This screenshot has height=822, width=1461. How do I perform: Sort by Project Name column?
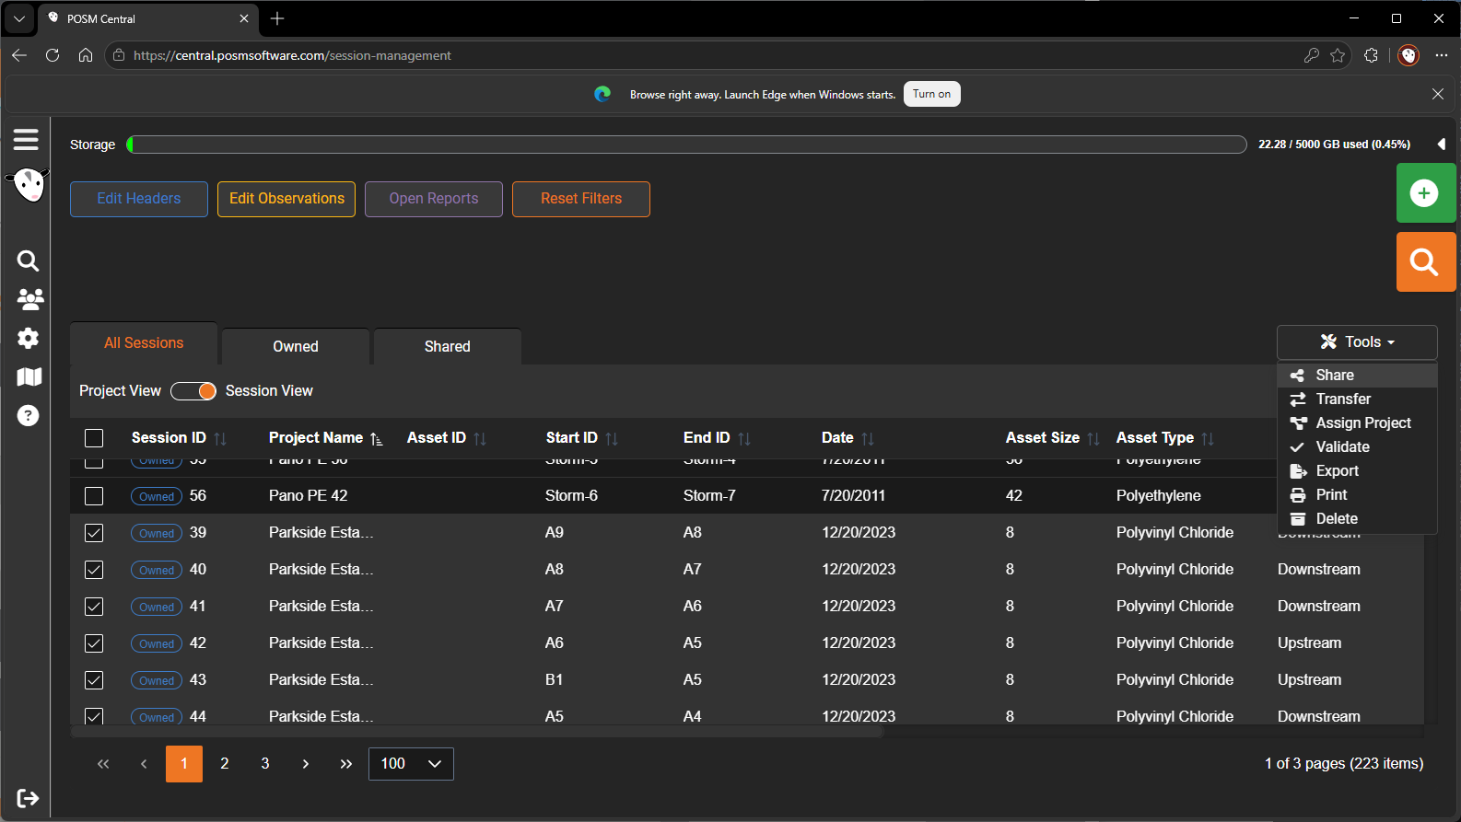pos(377,439)
